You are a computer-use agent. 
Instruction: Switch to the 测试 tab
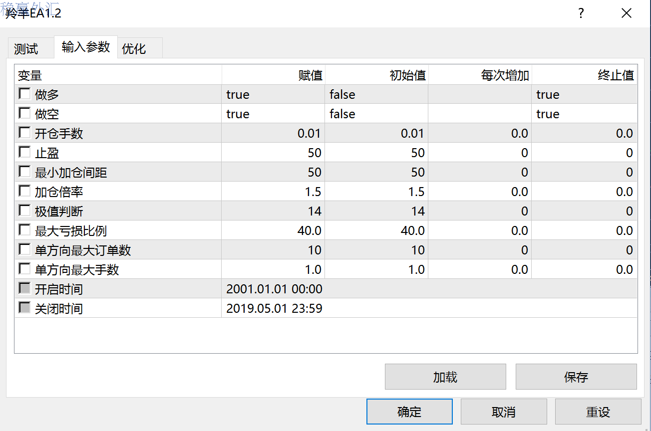tap(30, 48)
